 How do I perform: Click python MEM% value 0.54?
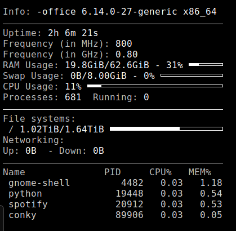(x=211, y=194)
